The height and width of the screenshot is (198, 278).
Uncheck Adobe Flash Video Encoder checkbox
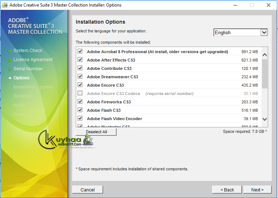tap(80, 118)
